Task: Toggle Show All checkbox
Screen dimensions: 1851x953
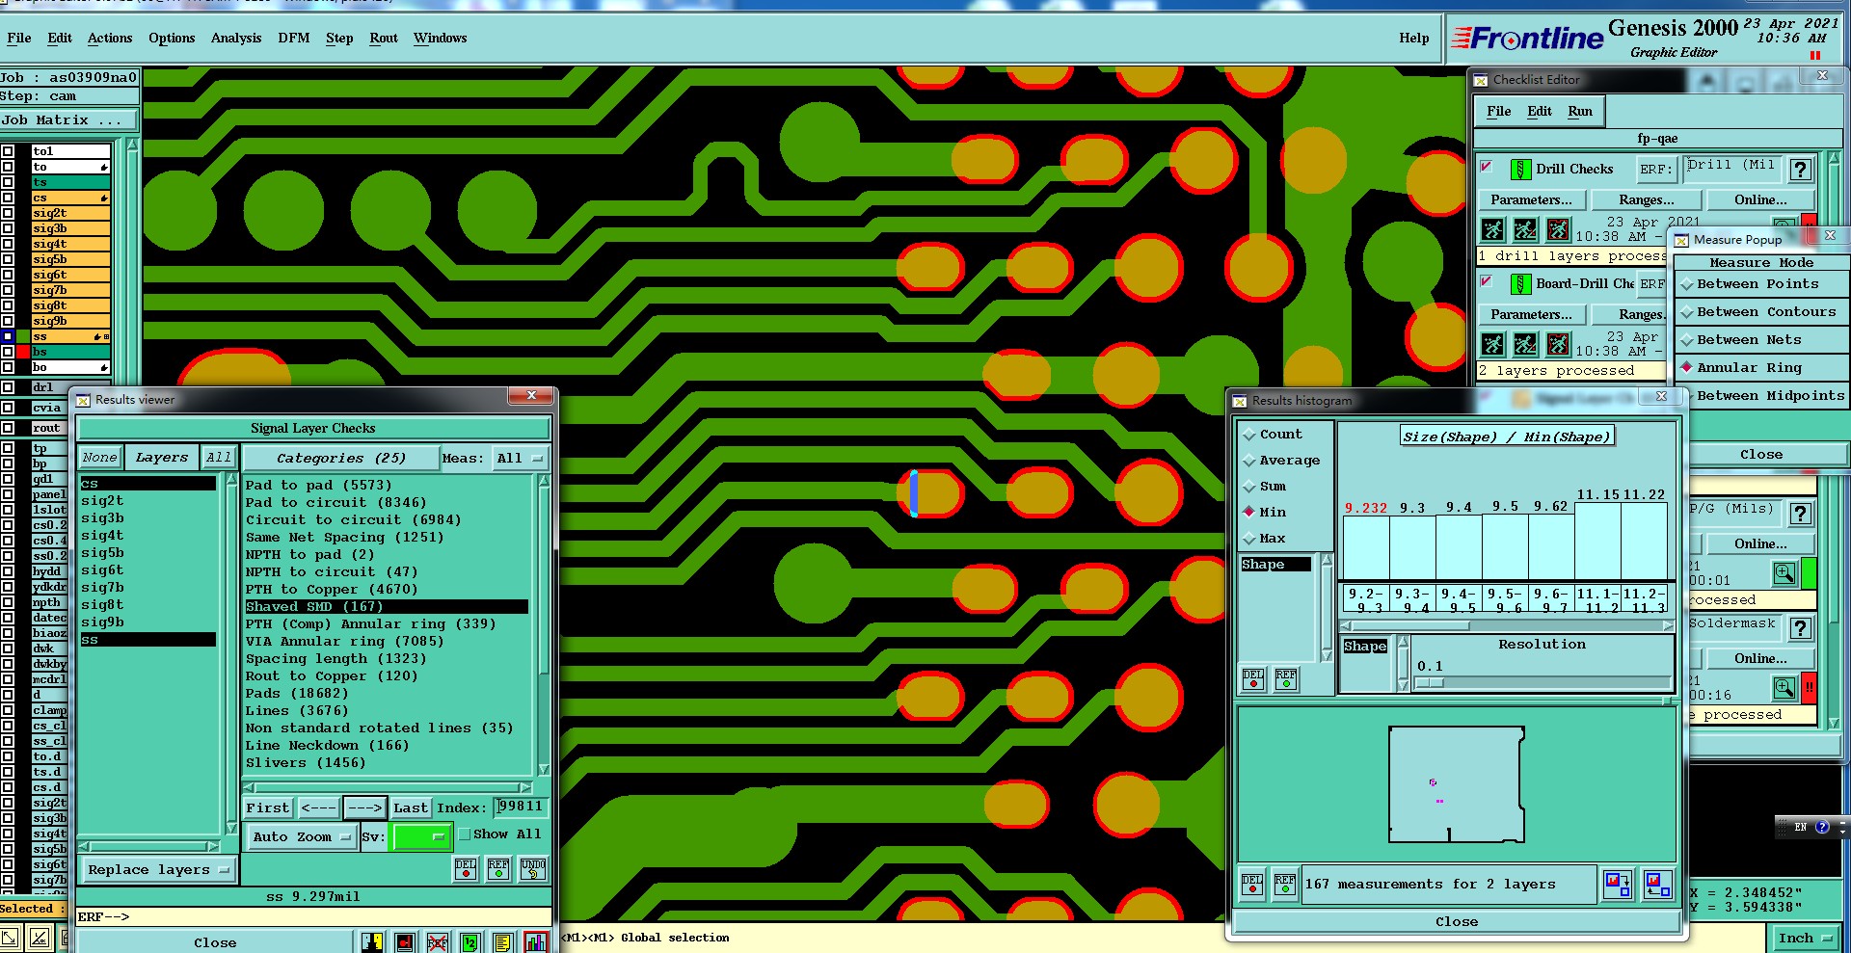Action: 464,834
